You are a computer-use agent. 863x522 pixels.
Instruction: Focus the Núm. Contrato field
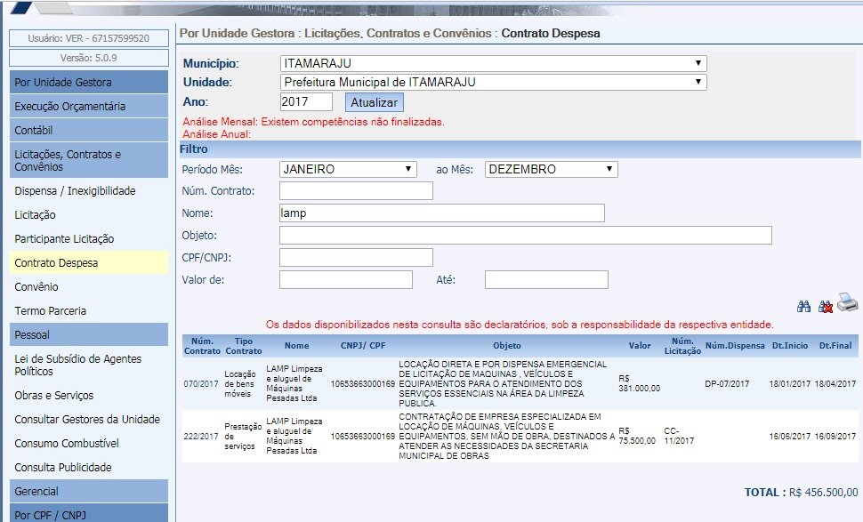(x=356, y=191)
